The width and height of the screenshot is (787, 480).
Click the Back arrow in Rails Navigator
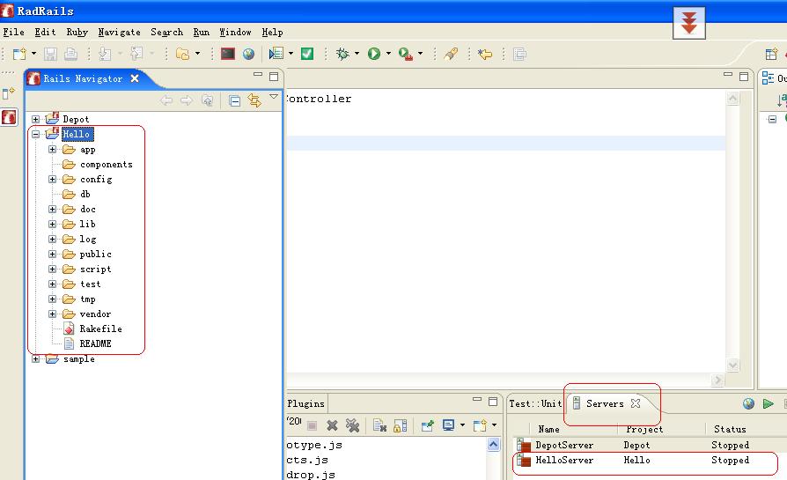tap(166, 100)
